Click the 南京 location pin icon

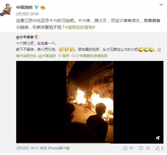click(x=60, y=56)
